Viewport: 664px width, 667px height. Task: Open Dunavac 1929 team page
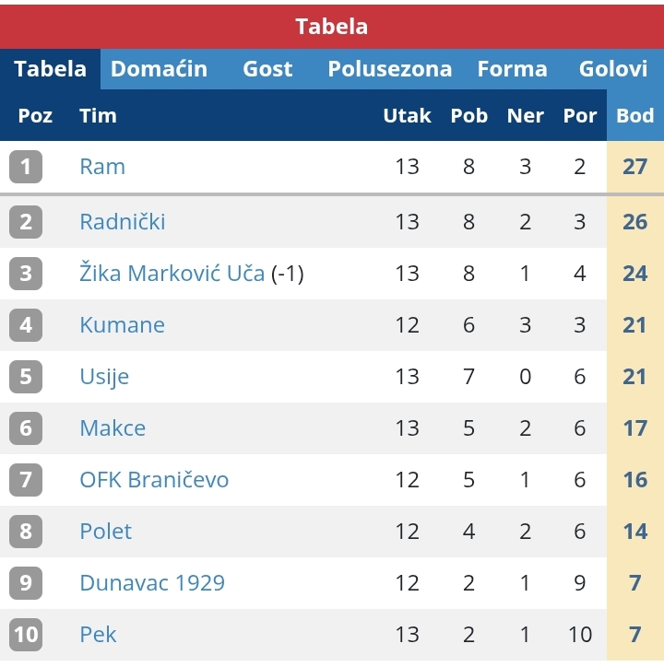(x=152, y=583)
